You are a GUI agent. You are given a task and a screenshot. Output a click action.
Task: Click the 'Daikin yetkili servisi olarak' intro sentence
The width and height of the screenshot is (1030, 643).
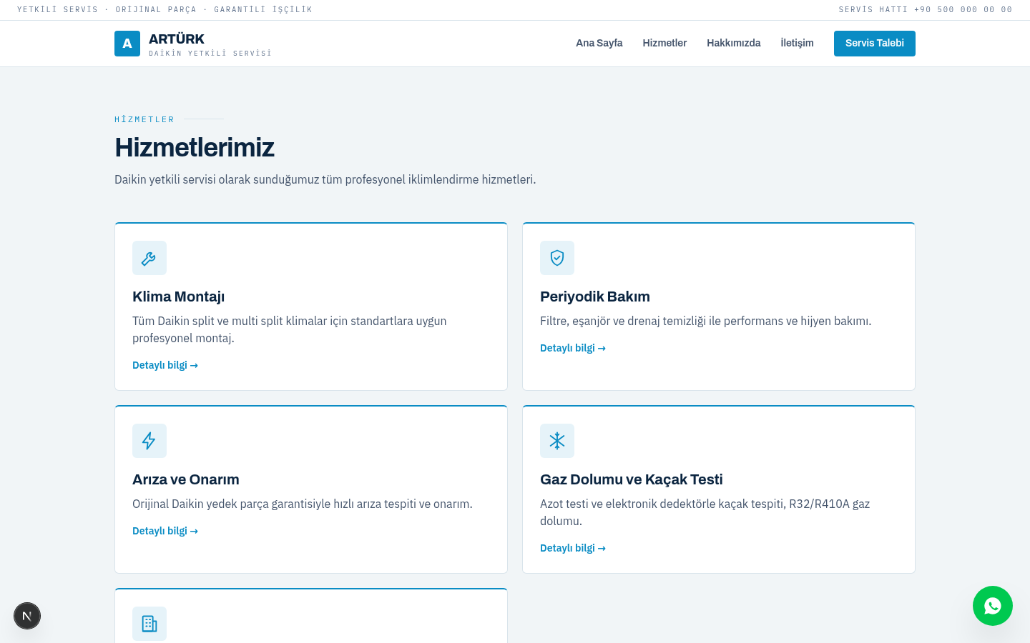[x=325, y=179]
